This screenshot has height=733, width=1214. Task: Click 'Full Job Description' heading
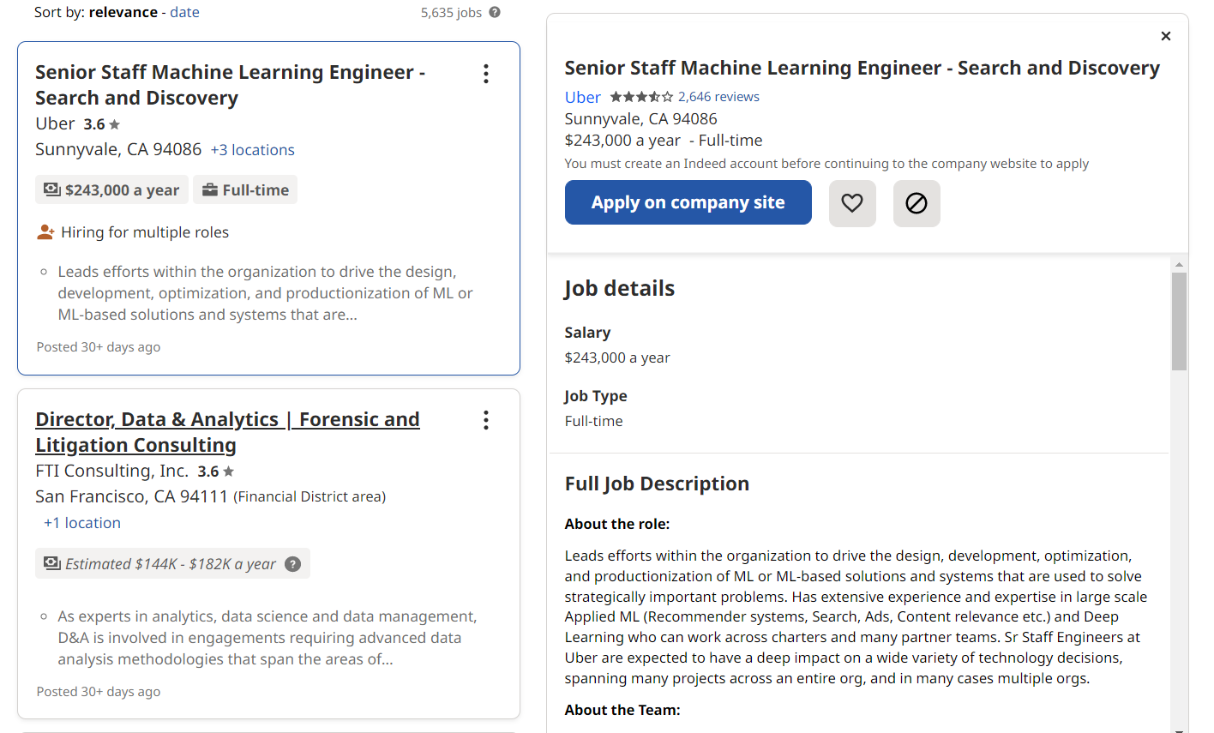coord(657,484)
